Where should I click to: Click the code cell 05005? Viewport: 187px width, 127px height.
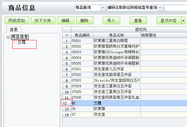coord(82,63)
